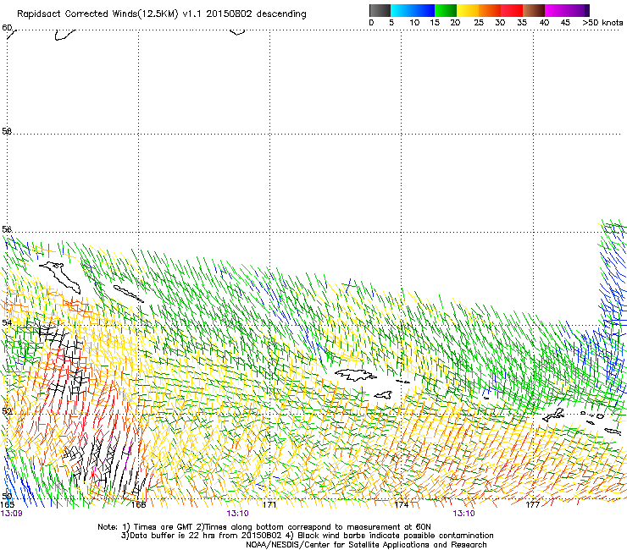This screenshot has width=627, height=550.
Task: Click the dark purple 45-50 knots band
Action: point(578,10)
